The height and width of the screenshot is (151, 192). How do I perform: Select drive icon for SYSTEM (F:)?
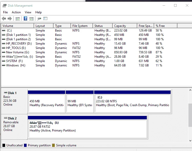(x=4, y=61)
